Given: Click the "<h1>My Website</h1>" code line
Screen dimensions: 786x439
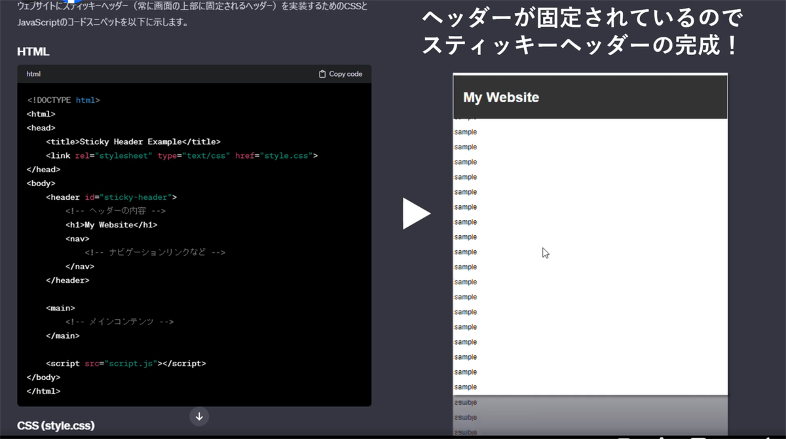Looking at the screenshot, I should coord(111,225).
